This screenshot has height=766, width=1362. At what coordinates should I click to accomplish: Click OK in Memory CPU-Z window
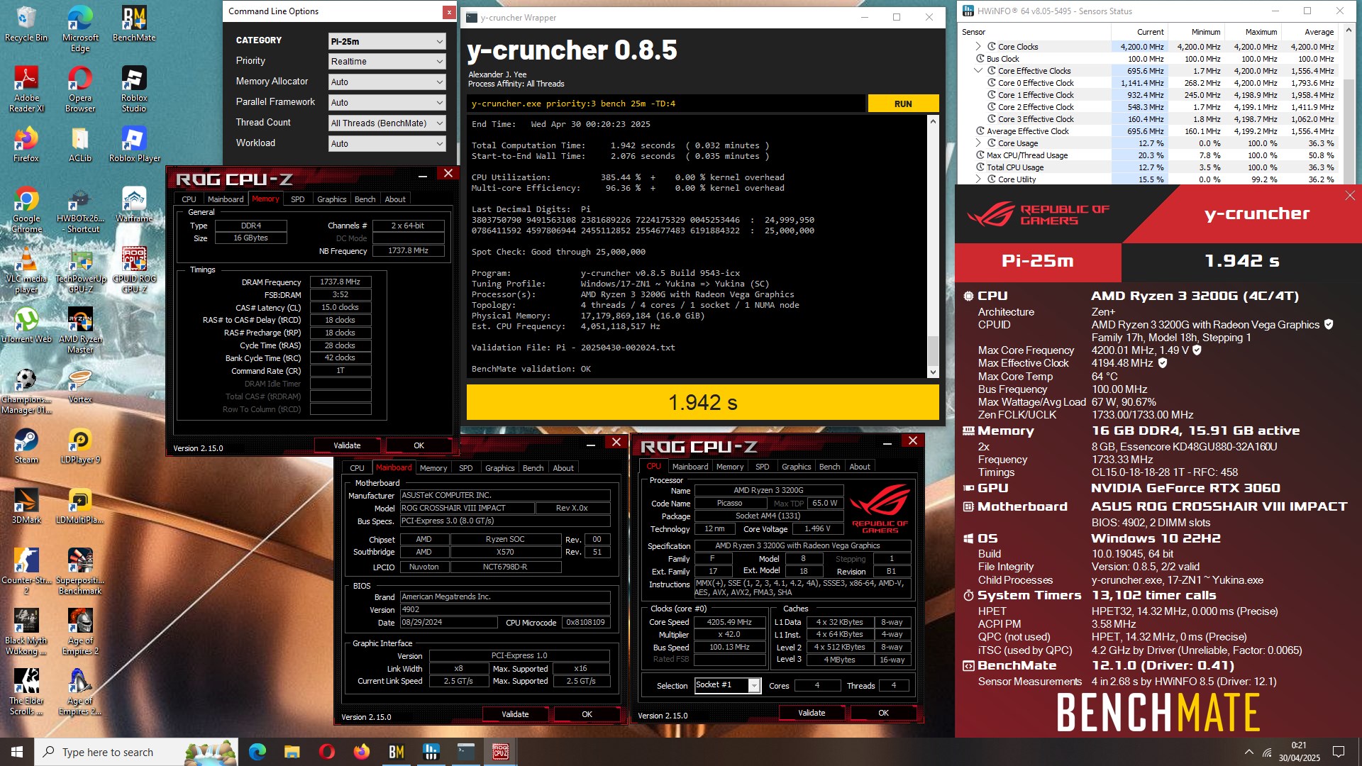tap(419, 445)
